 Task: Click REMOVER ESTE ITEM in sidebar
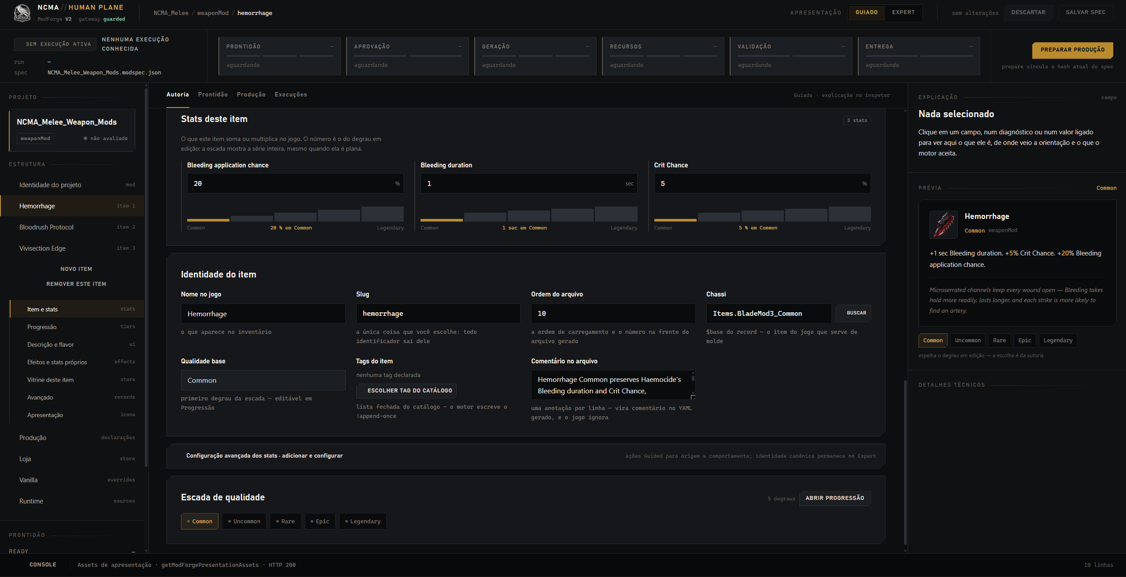click(76, 284)
